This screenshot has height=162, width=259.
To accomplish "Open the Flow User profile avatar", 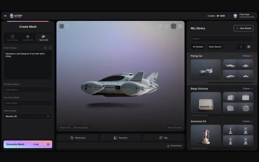I will pos(235,16).
